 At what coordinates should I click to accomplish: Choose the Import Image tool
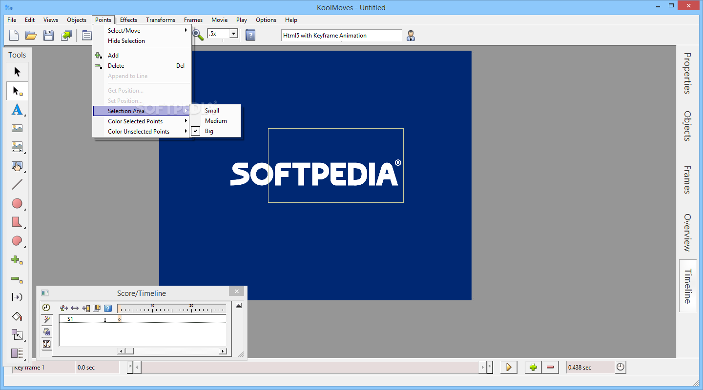[17, 129]
